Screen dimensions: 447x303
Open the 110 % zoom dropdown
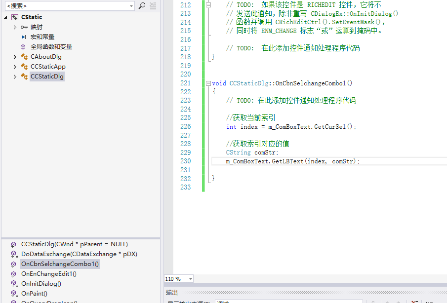[191, 279]
